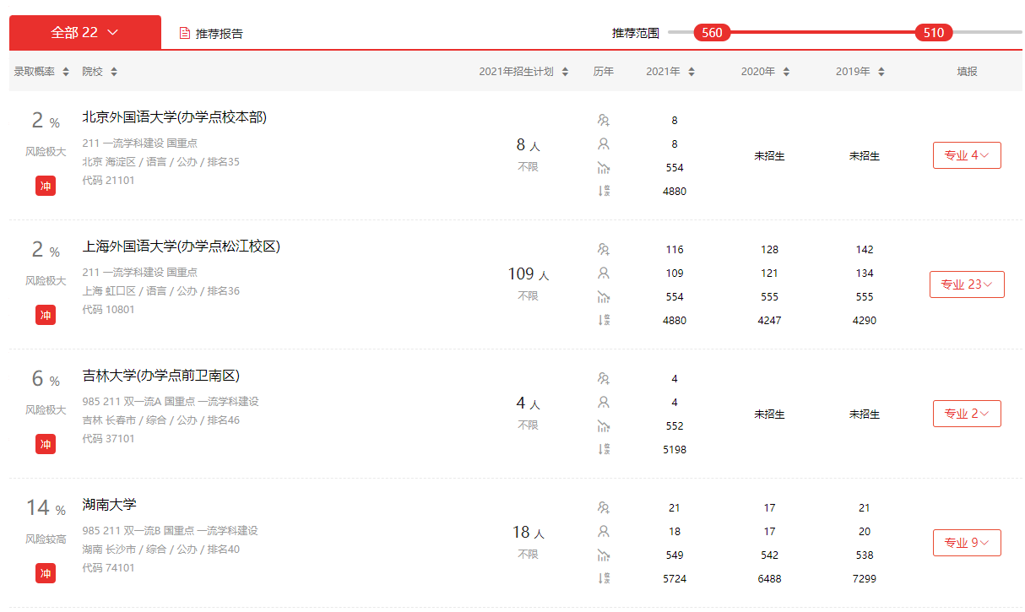Click the 填报 column header
This screenshot has height=612, width=1025.
pyautogui.click(x=967, y=72)
